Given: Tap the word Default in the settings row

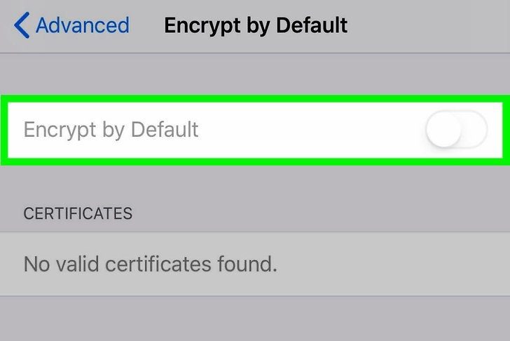Looking at the screenshot, I should pos(163,131).
